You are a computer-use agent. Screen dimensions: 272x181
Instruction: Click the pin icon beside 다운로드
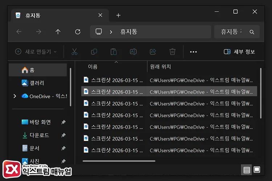tap(63, 135)
